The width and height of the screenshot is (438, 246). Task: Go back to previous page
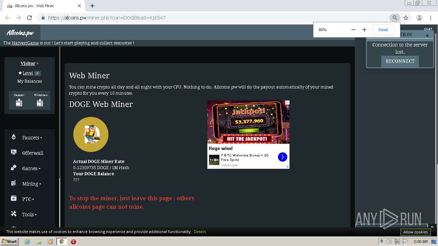(8, 18)
